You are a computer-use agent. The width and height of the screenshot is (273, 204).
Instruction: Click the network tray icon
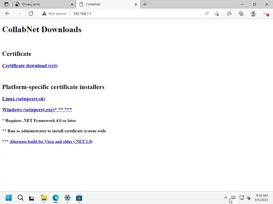pyautogui.click(x=242, y=198)
